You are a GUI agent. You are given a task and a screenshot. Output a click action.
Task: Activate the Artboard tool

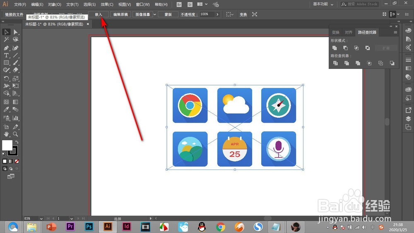(6, 127)
